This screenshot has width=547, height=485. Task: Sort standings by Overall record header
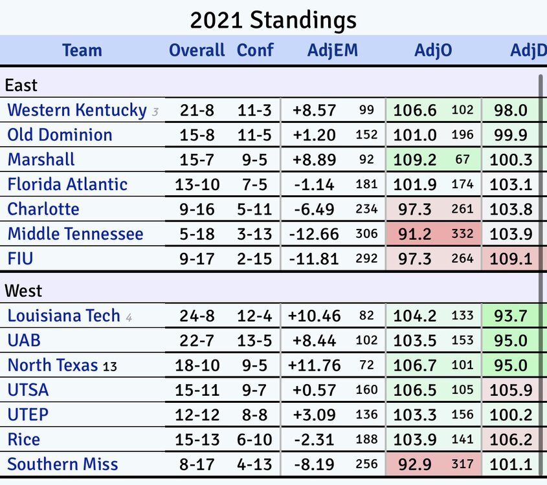pos(197,50)
